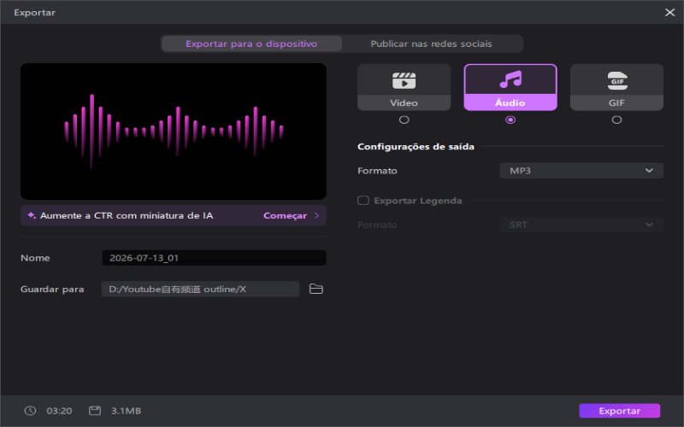Image resolution: width=684 pixels, height=427 pixels.
Task: Switch to Exportar para o dispositivo tab
Action: [x=251, y=44]
